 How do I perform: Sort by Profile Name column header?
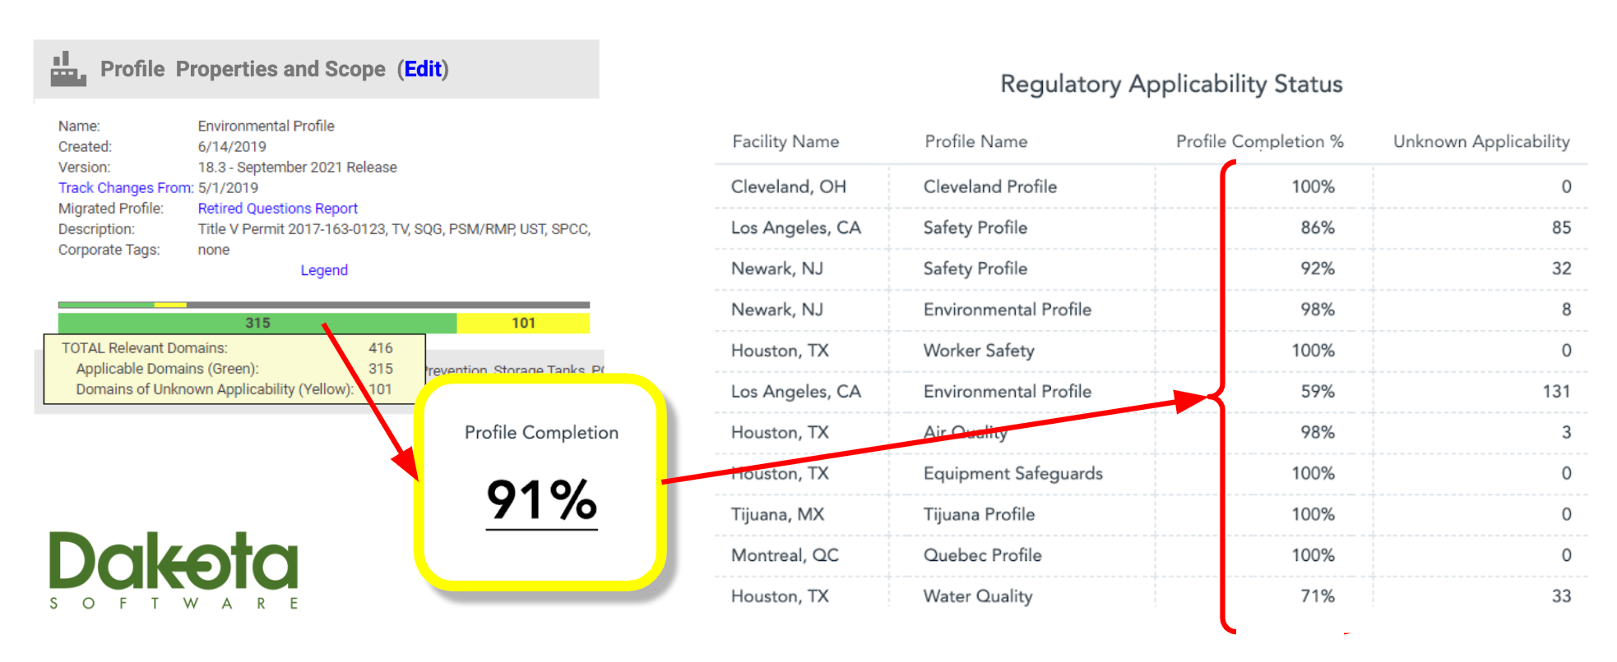click(x=975, y=141)
